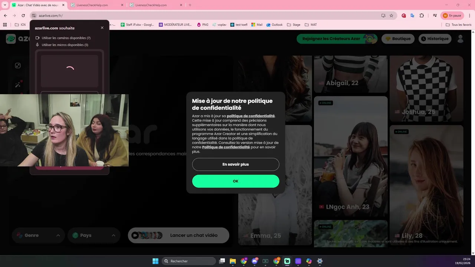
Task: Open Discord from the taskbar
Action: [255, 261]
